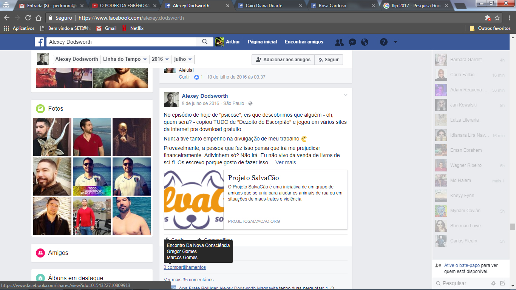Image resolution: width=516 pixels, height=290 pixels.
Task: Click Facebook search field
Action: (x=122, y=42)
